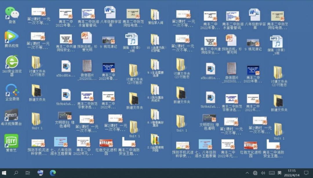
Task: Open the notification action center icon
Action: (306, 173)
